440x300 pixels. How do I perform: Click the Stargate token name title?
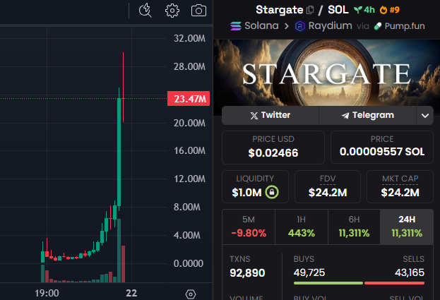click(x=280, y=10)
